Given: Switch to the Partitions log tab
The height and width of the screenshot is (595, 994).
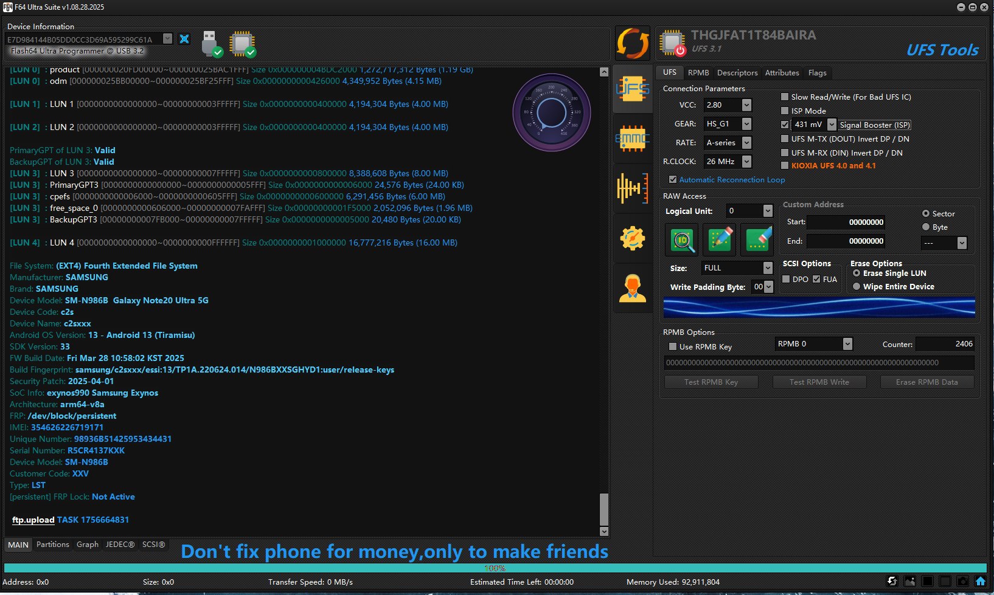Looking at the screenshot, I should tap(53, 545).
